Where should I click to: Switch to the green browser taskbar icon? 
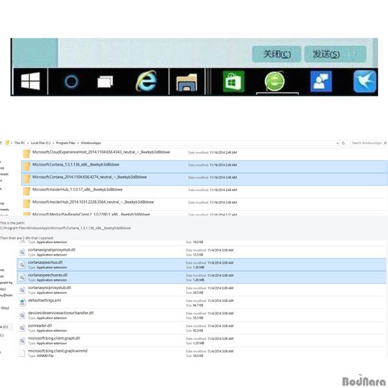pyautogui.click(x=275, y=81)
